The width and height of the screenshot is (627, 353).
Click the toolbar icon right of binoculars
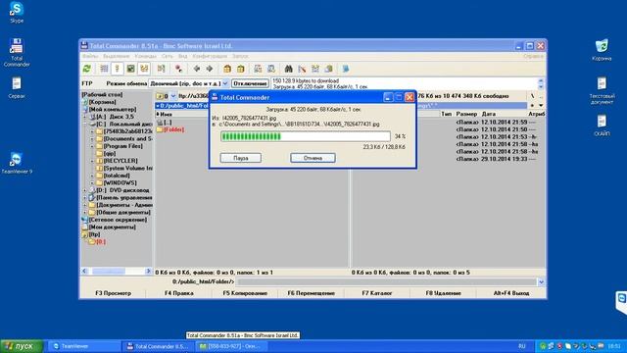[x=302, y=69]
